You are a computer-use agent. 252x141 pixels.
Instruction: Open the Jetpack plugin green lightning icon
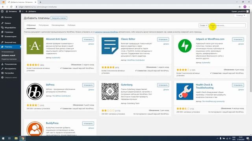[185, 46]
